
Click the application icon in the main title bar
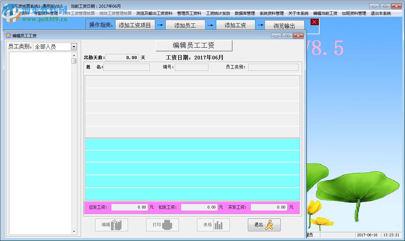click(5, 6)
